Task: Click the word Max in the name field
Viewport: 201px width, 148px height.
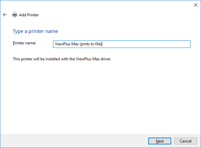Action: point(74,44)
